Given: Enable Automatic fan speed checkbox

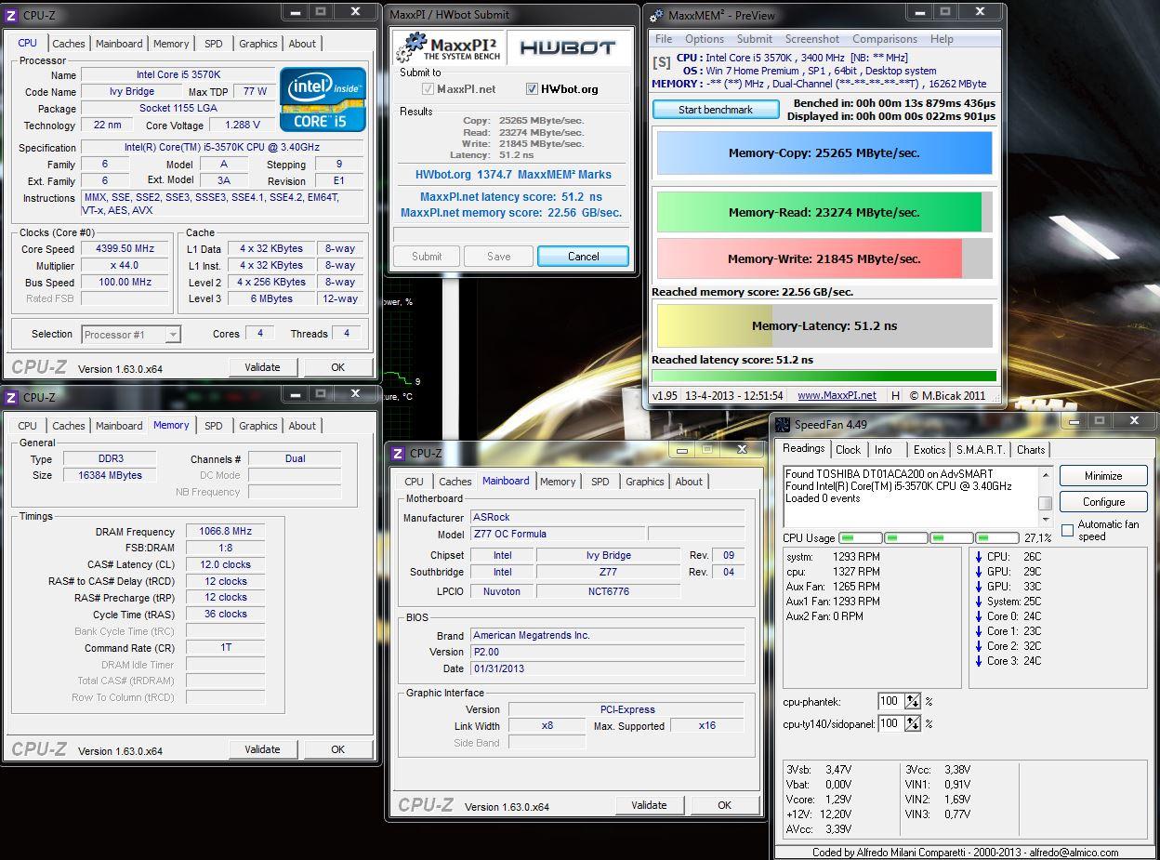Looking at the screenshot, I should point(1067,530).
